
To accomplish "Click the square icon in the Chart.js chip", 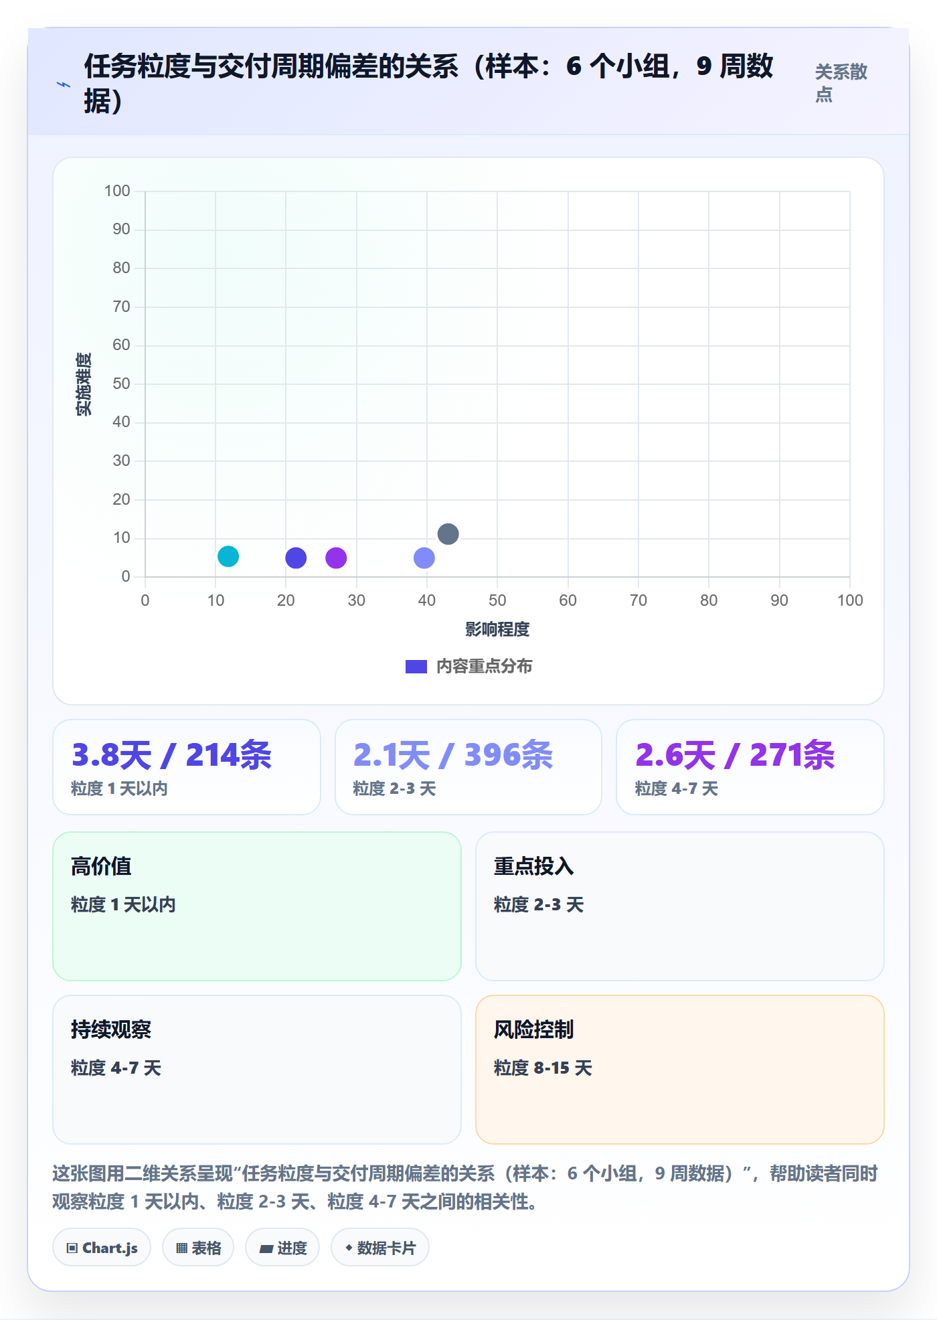I will pos(72,1248).
